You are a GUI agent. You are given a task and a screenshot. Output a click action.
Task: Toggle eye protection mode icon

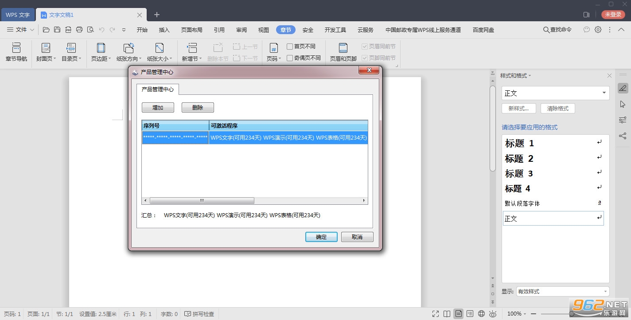(493, 314)
